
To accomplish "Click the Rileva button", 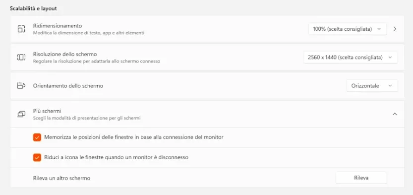I will [x=361, y=178].
